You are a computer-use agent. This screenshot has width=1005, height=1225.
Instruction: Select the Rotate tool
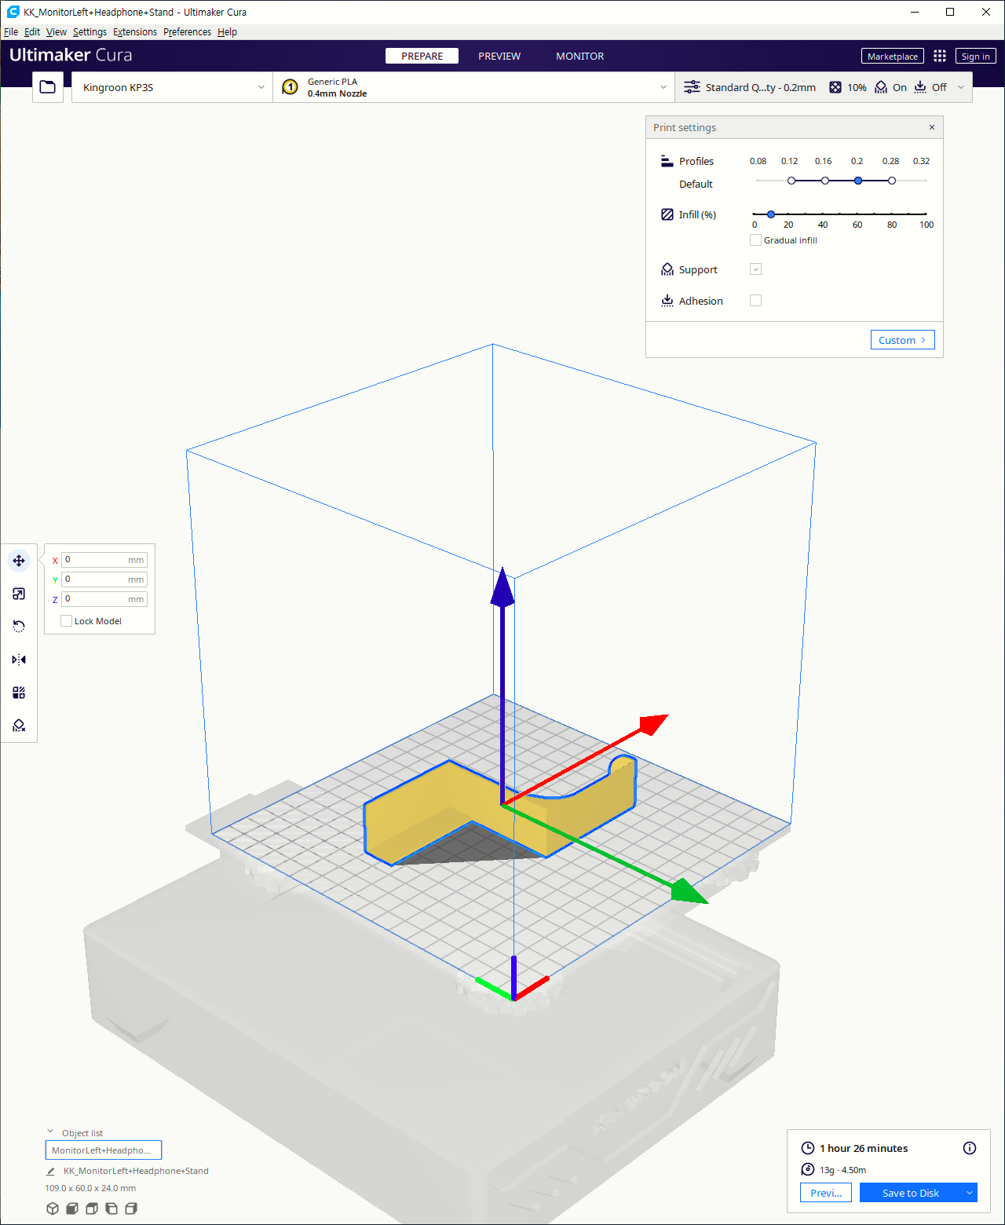point(19,627)
